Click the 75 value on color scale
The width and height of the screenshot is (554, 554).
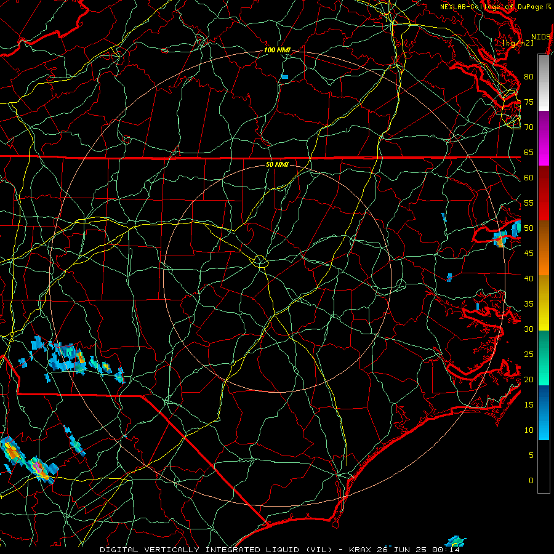[529, 102]
